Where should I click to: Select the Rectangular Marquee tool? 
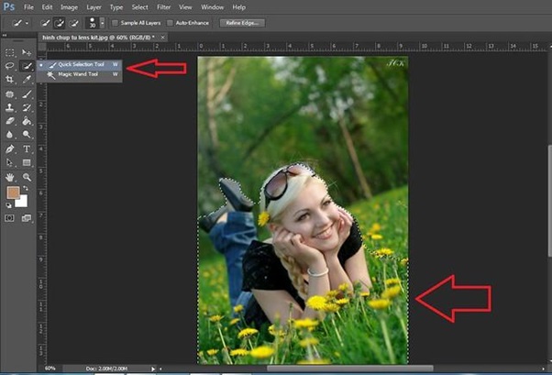coord(10,53)
